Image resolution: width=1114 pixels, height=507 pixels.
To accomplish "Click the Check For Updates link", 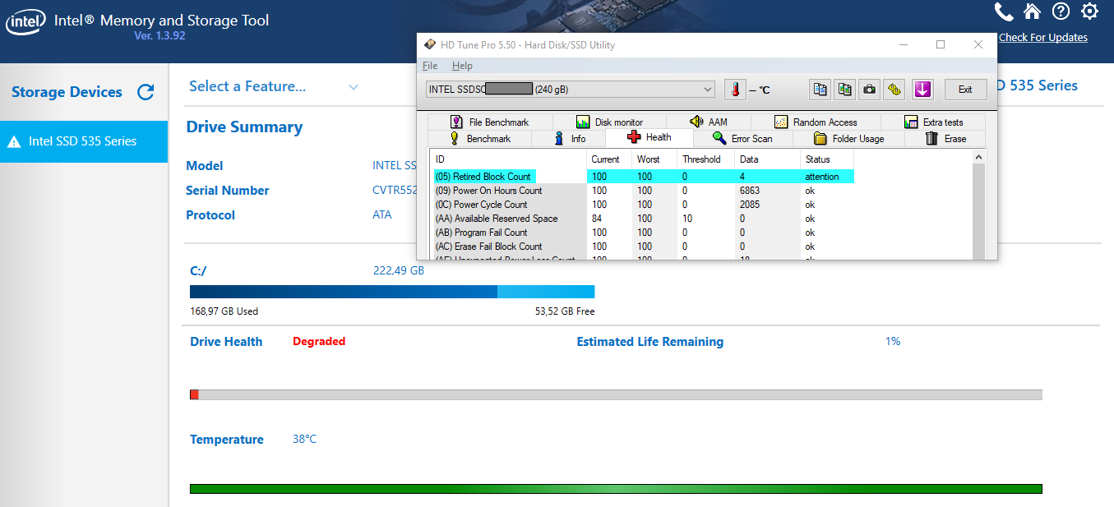I will coord(1042,38).
